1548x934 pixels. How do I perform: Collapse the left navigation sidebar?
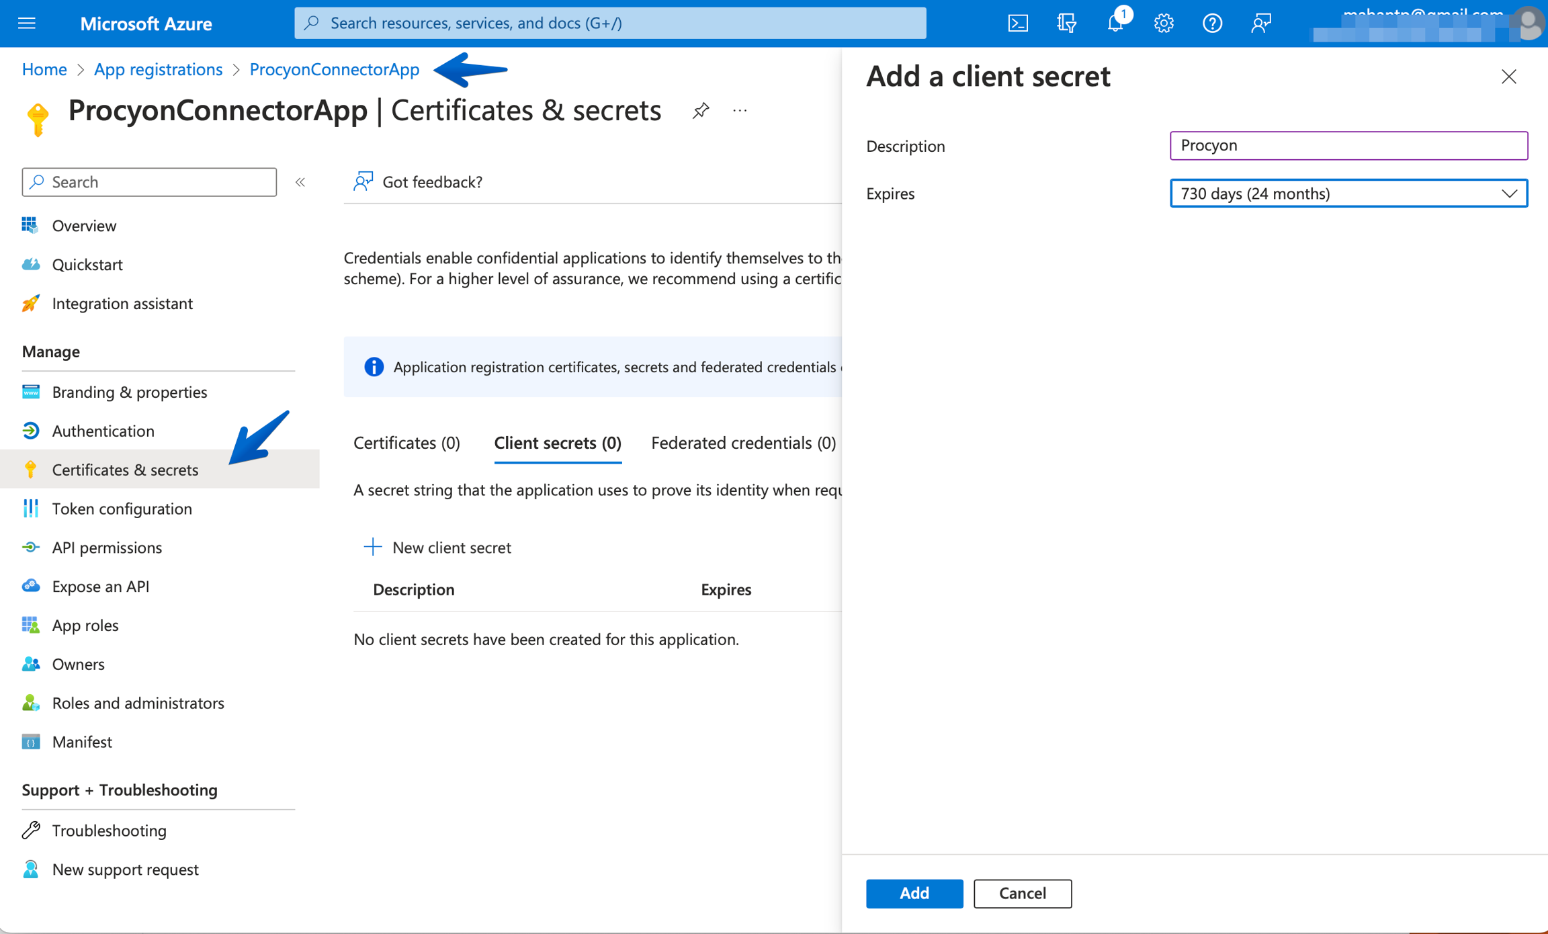300,182
